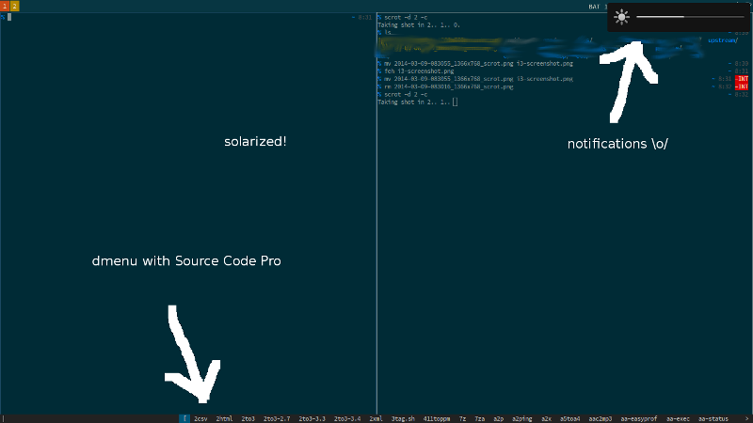Choose a2x in dmenu
Image resolution: width=753 pixels, height=423 pixels.
point(546,419)
